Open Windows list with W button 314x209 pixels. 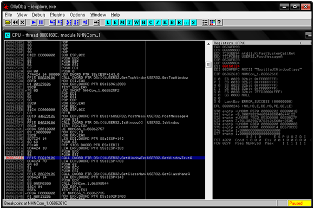tap(136, 22)
